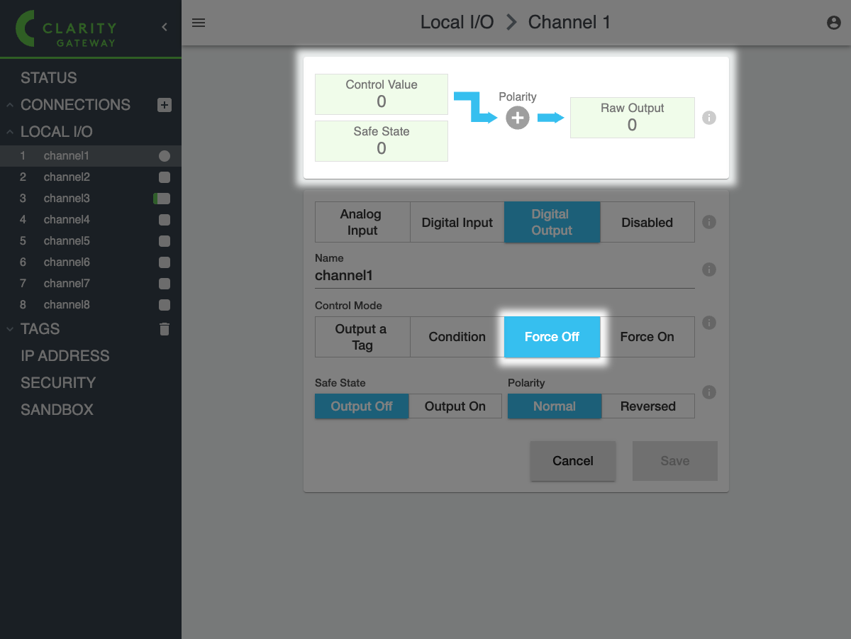Click the Polarity plus circle icon
Screen dimensions: 851x639
[x=518, y=118]
